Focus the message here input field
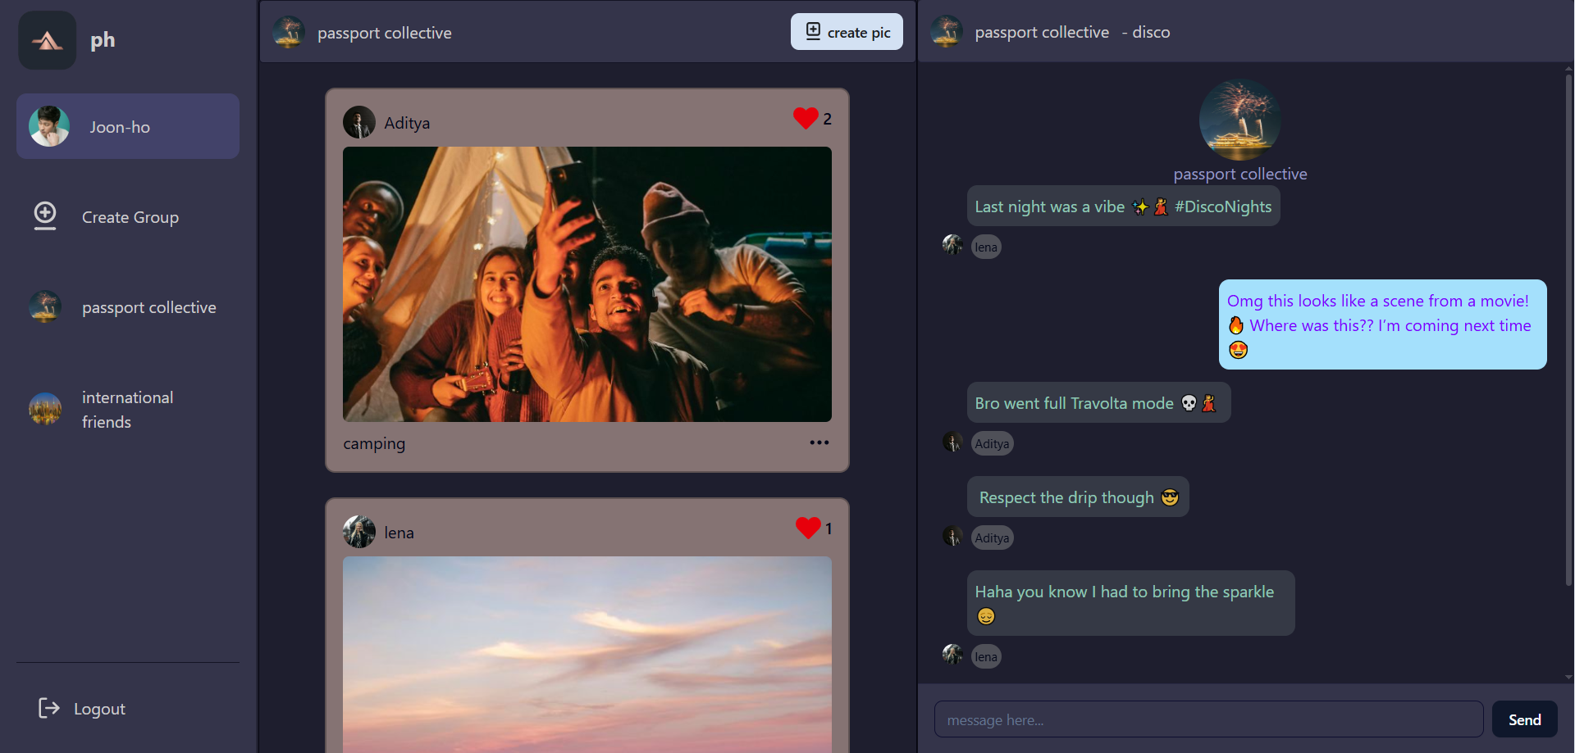The height and width of the screenshot is (753, 1575). [1208, 719]
